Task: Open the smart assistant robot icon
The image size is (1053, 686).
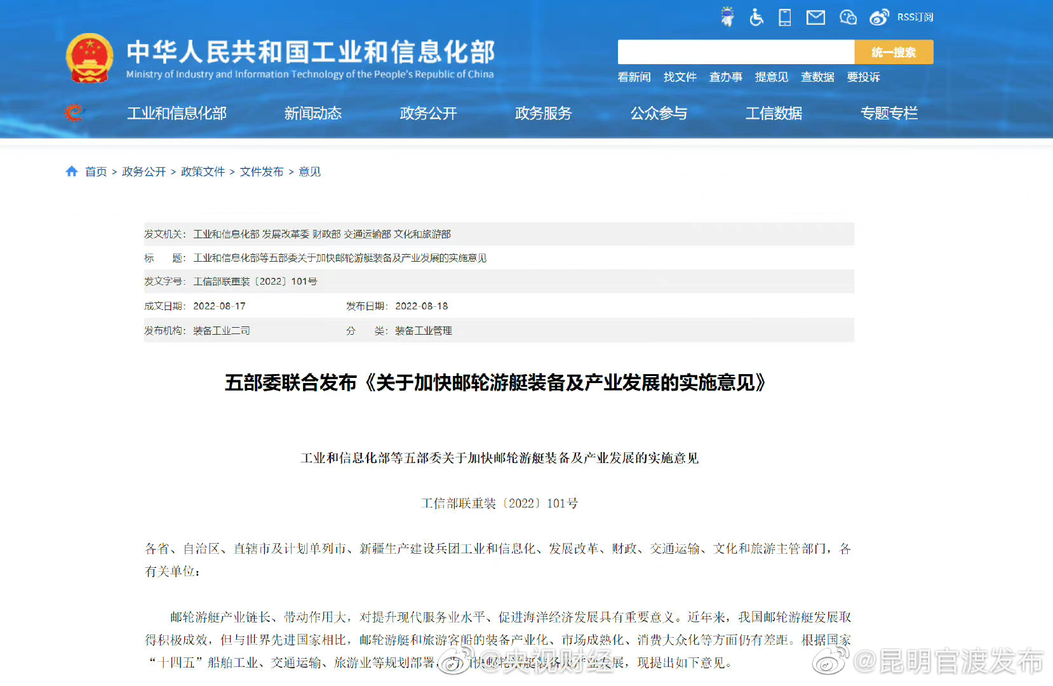Action: tap(728, 17)
